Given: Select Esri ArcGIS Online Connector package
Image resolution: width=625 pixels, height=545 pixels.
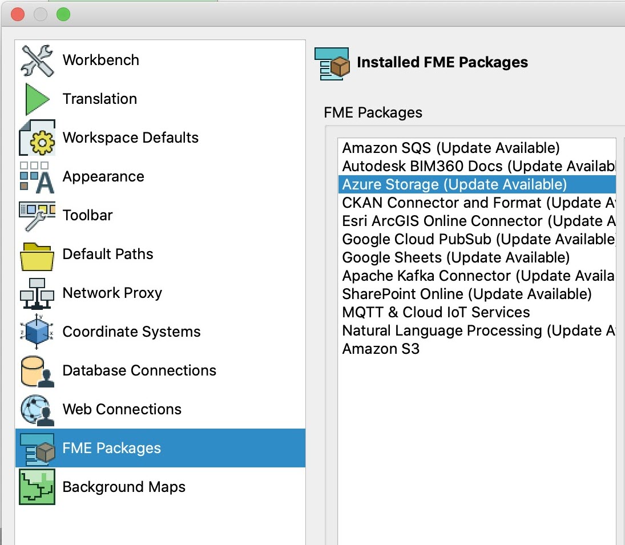Looking at the screenshot, I should 477,221.
